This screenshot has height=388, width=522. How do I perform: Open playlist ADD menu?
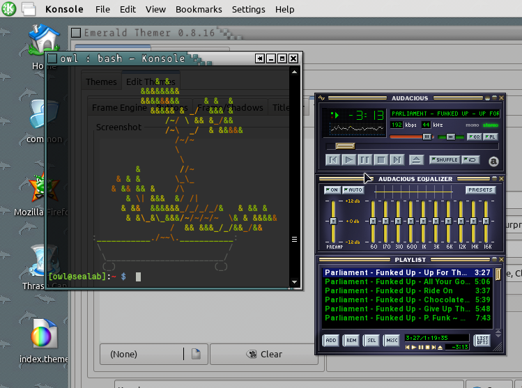pyautogui.click(x=331, y=340)
